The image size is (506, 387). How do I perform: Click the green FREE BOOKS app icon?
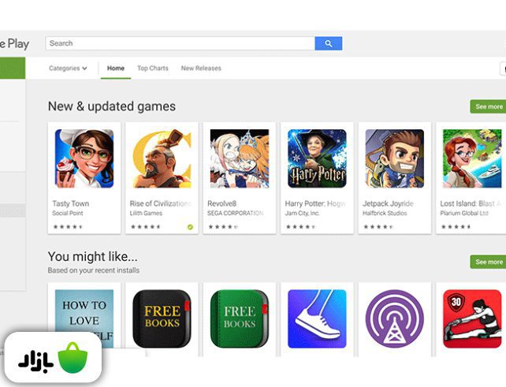[x=240, y=319]
